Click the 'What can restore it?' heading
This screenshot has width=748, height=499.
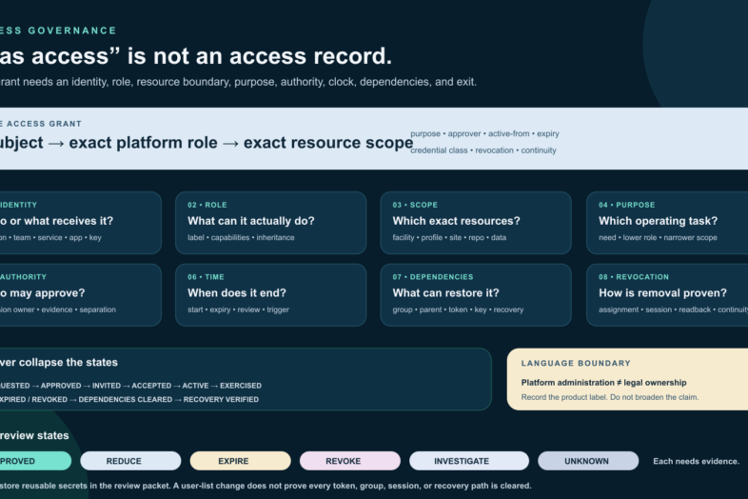[x=445, y=292]
